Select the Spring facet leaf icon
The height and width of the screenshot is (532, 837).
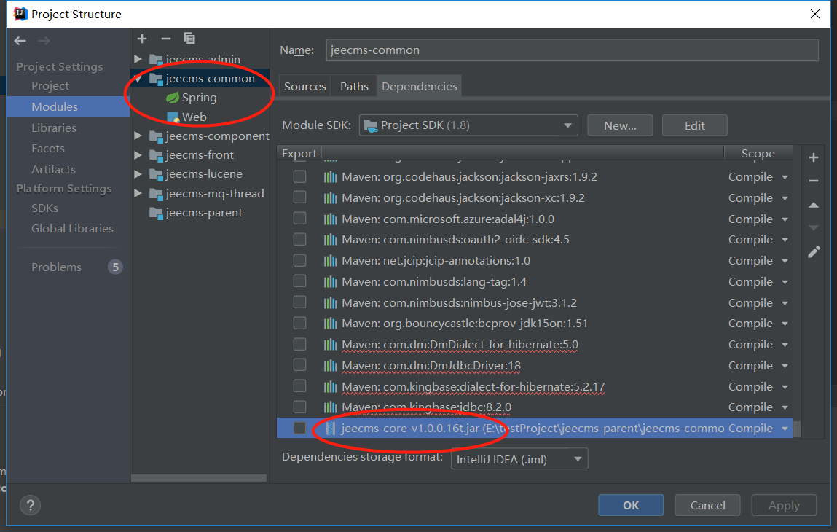click(x=173, y=98)
